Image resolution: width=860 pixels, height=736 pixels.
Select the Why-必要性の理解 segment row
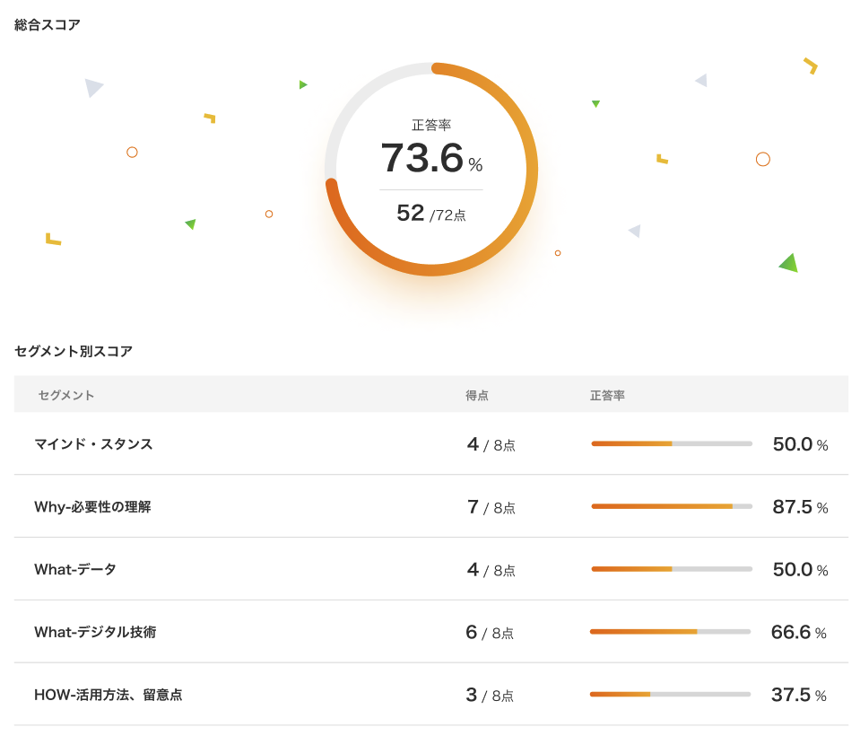click(92, 505)
